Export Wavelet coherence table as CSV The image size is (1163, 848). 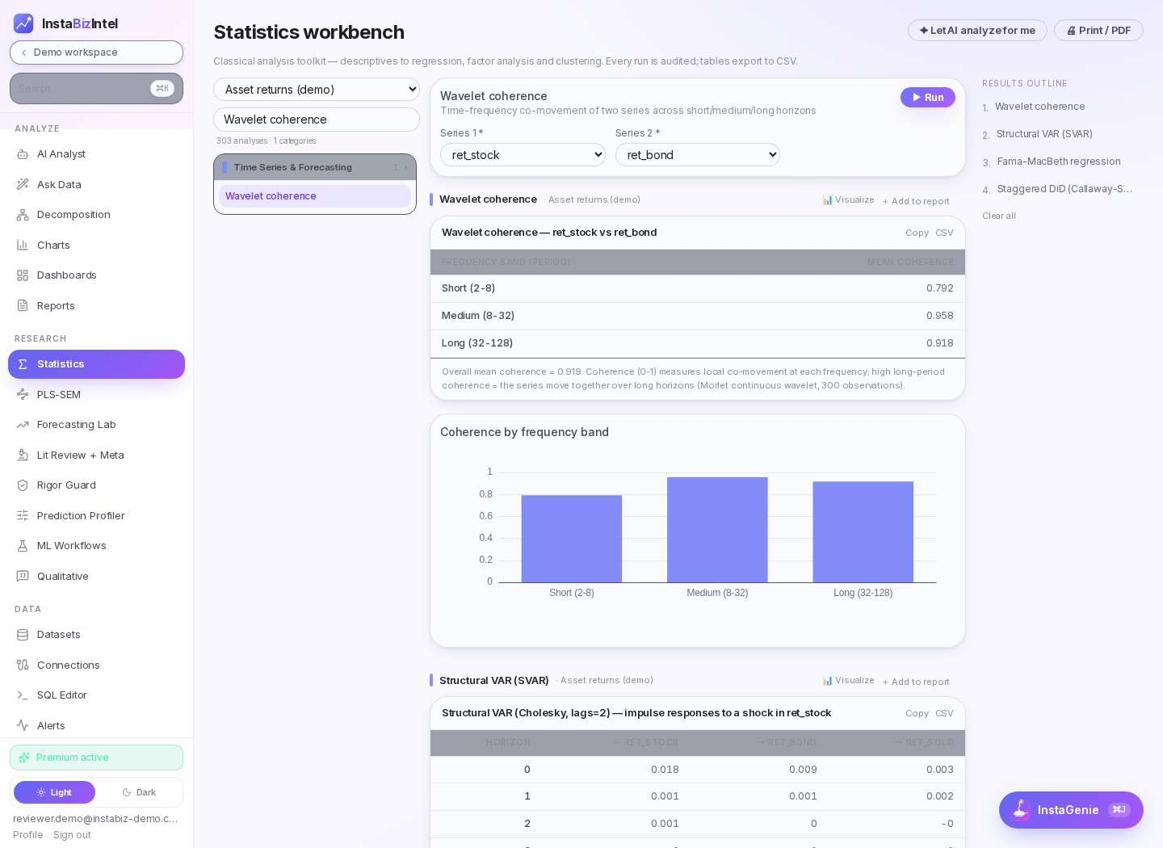coord(944,233)
